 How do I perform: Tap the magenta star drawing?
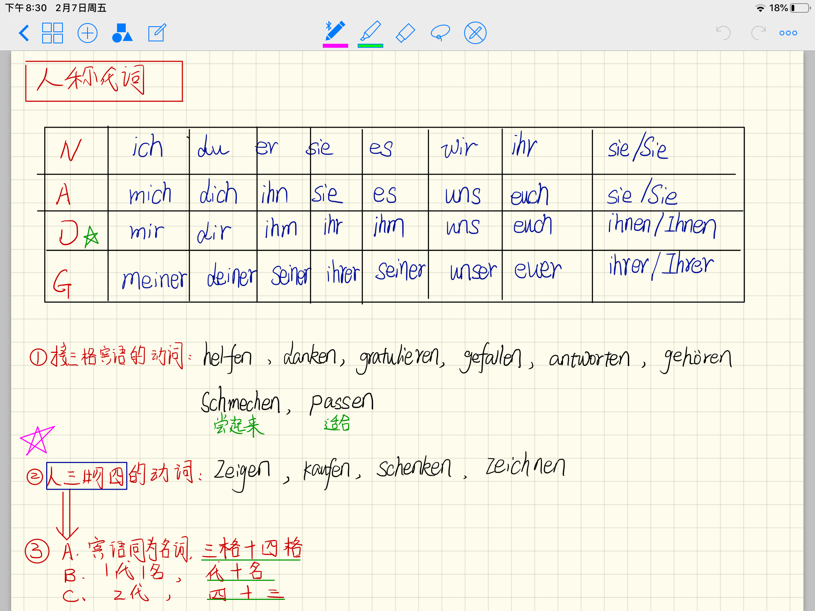[x=37, y=440]
